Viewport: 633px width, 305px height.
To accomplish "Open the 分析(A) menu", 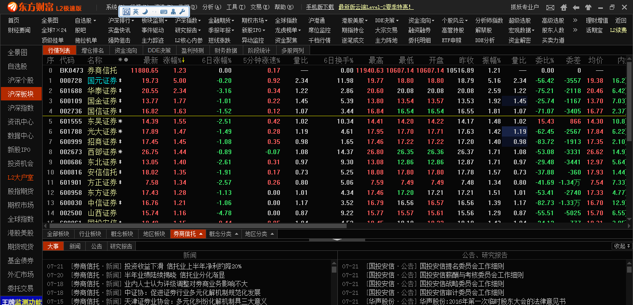I will coord(212,7).
